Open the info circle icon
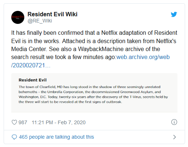This screenshot has width=188, height=147. (x=174, y=122)
